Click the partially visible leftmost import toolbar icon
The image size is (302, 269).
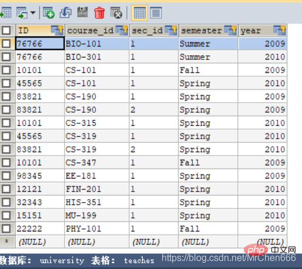[x=5, y=13]
